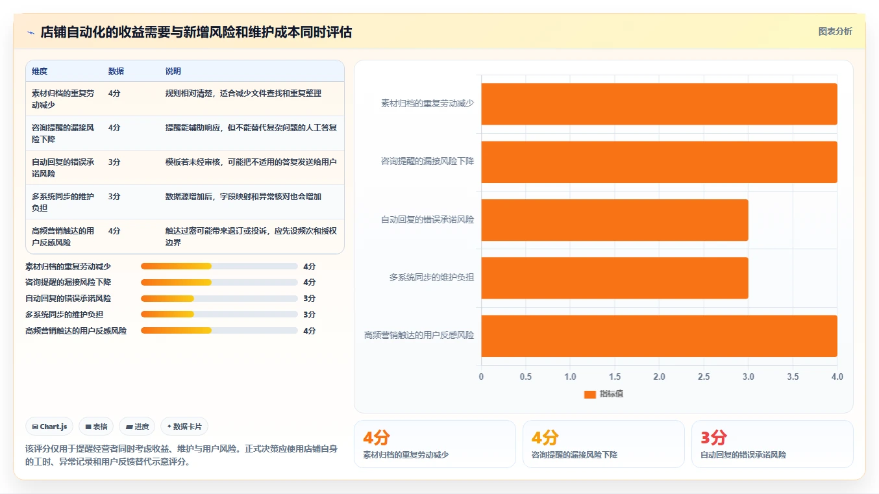The width and height of the screenshot is (879, 494).
Task: Click the progress bar for 高频营销触达的用户反感风险
Action: point(219,331)
